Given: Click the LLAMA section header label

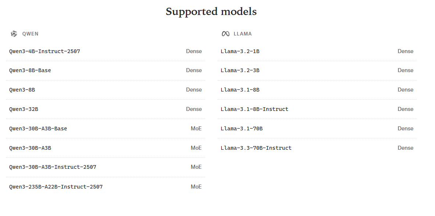Looking at the screenshot, I should click(242, 34).
